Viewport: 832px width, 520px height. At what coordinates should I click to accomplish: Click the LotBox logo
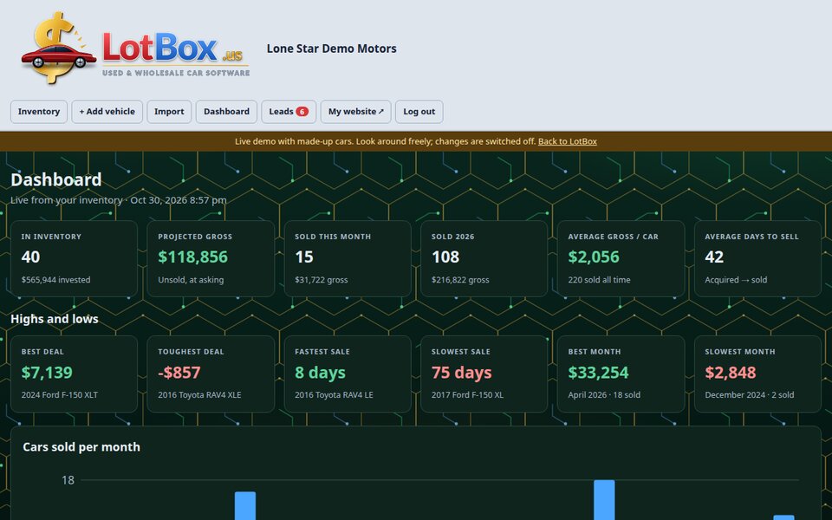coord(135,48)
